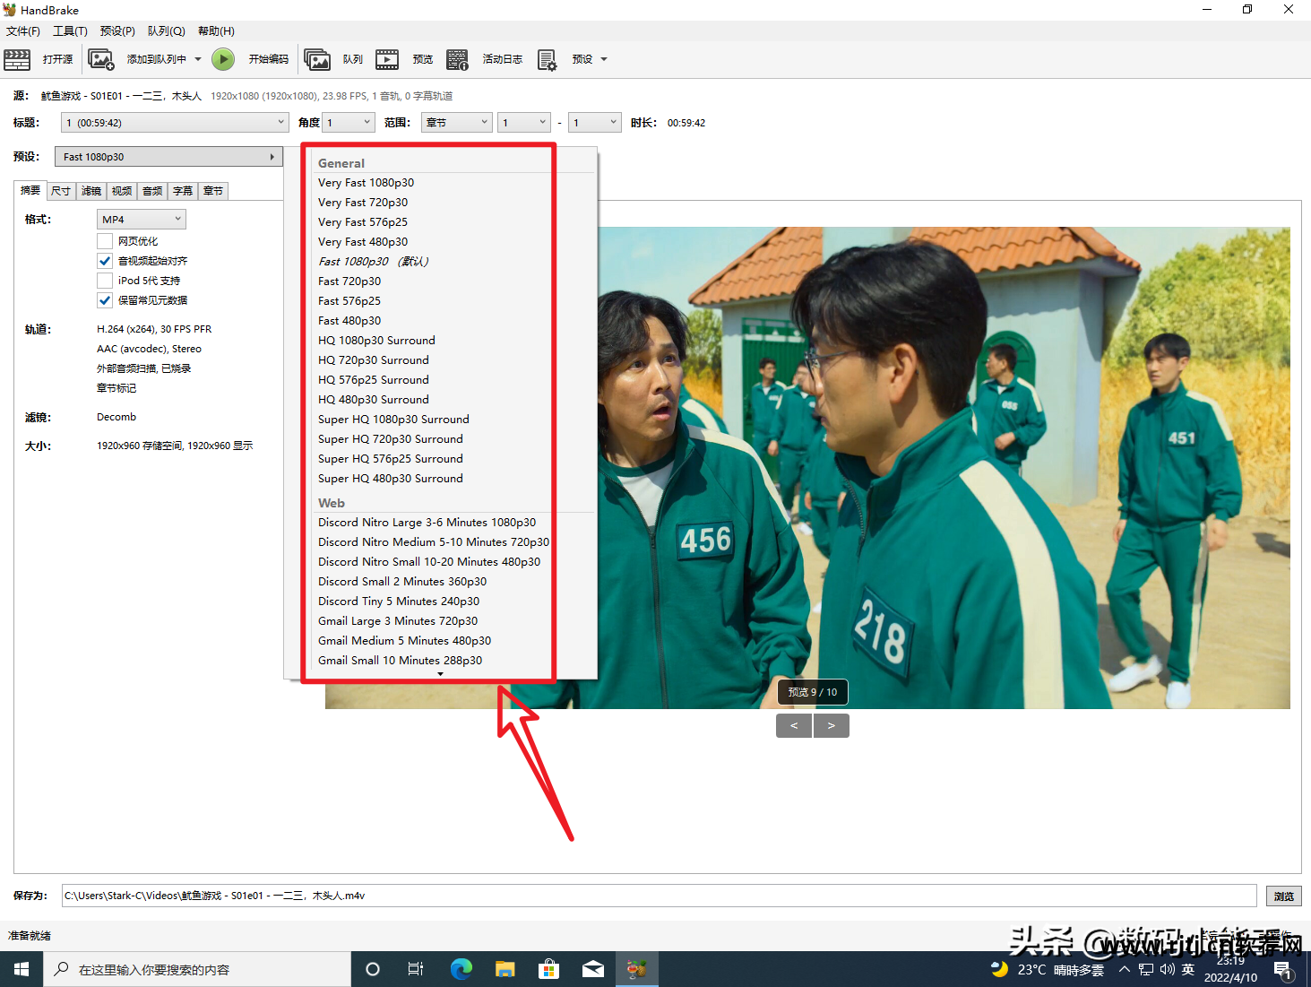Open Task View on the taskbar
This screenshot has width=1311, height=987.
click(416, 969)
